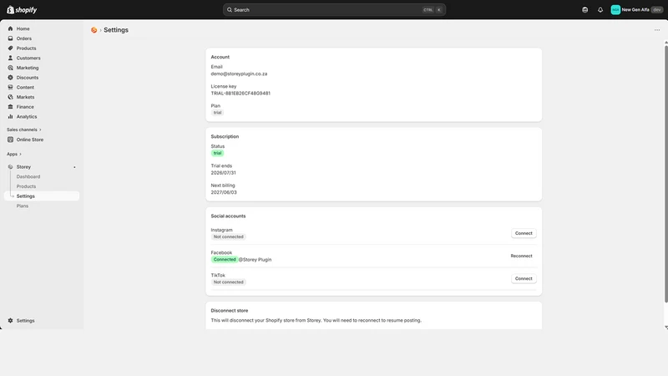Image resolution: width=668 pixels, height=376 pixels.
Task: Open Discounts via its badge icon
Action: coord(10,78)
